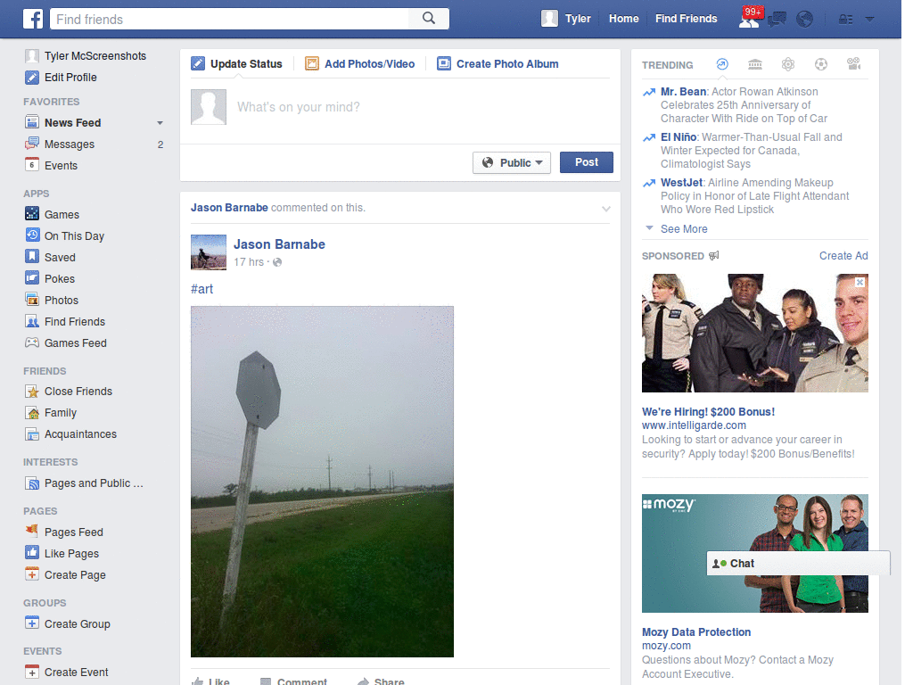Expand See More trending topics
The height and width of the screenshot is (685, 913).
pyautogui.click(x=684, y=229)
